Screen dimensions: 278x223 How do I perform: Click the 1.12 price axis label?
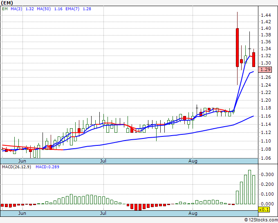tap(266, 132)
